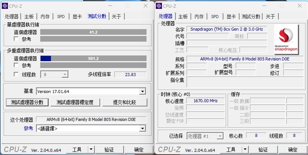Close the right CPU-Z window

click(x=300, y=6)
